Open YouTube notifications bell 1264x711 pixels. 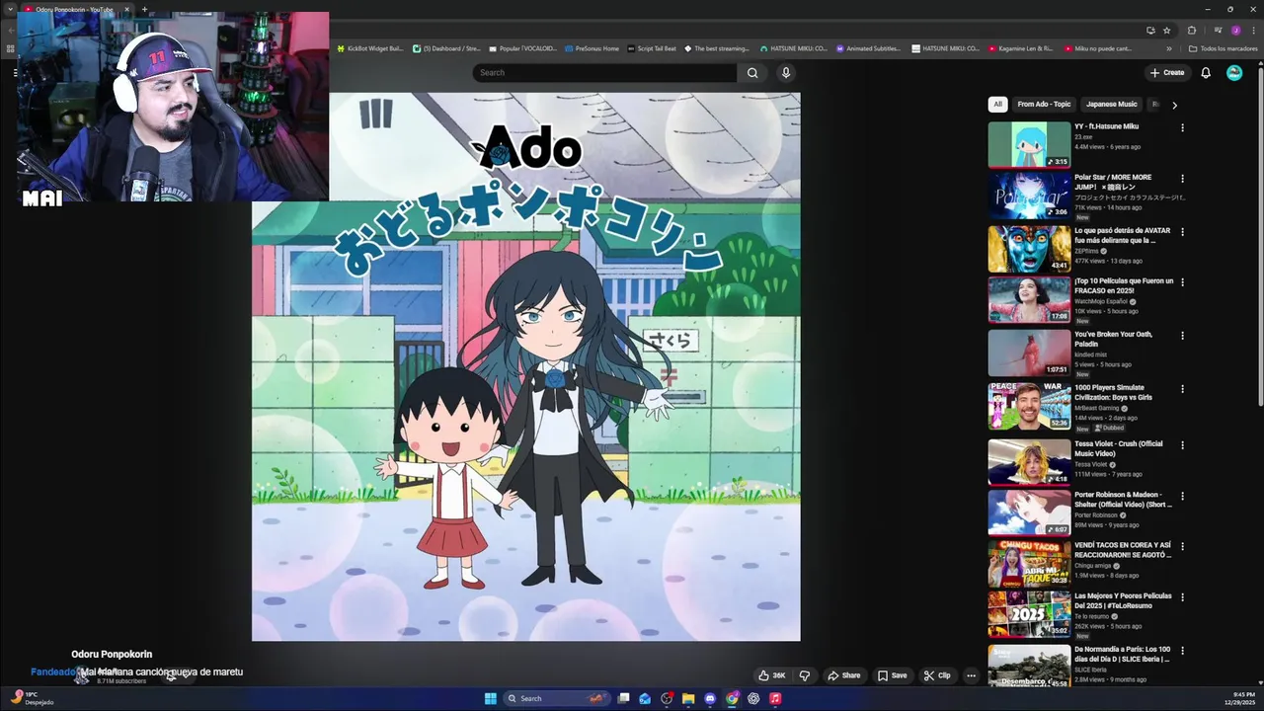[1206, 72]
